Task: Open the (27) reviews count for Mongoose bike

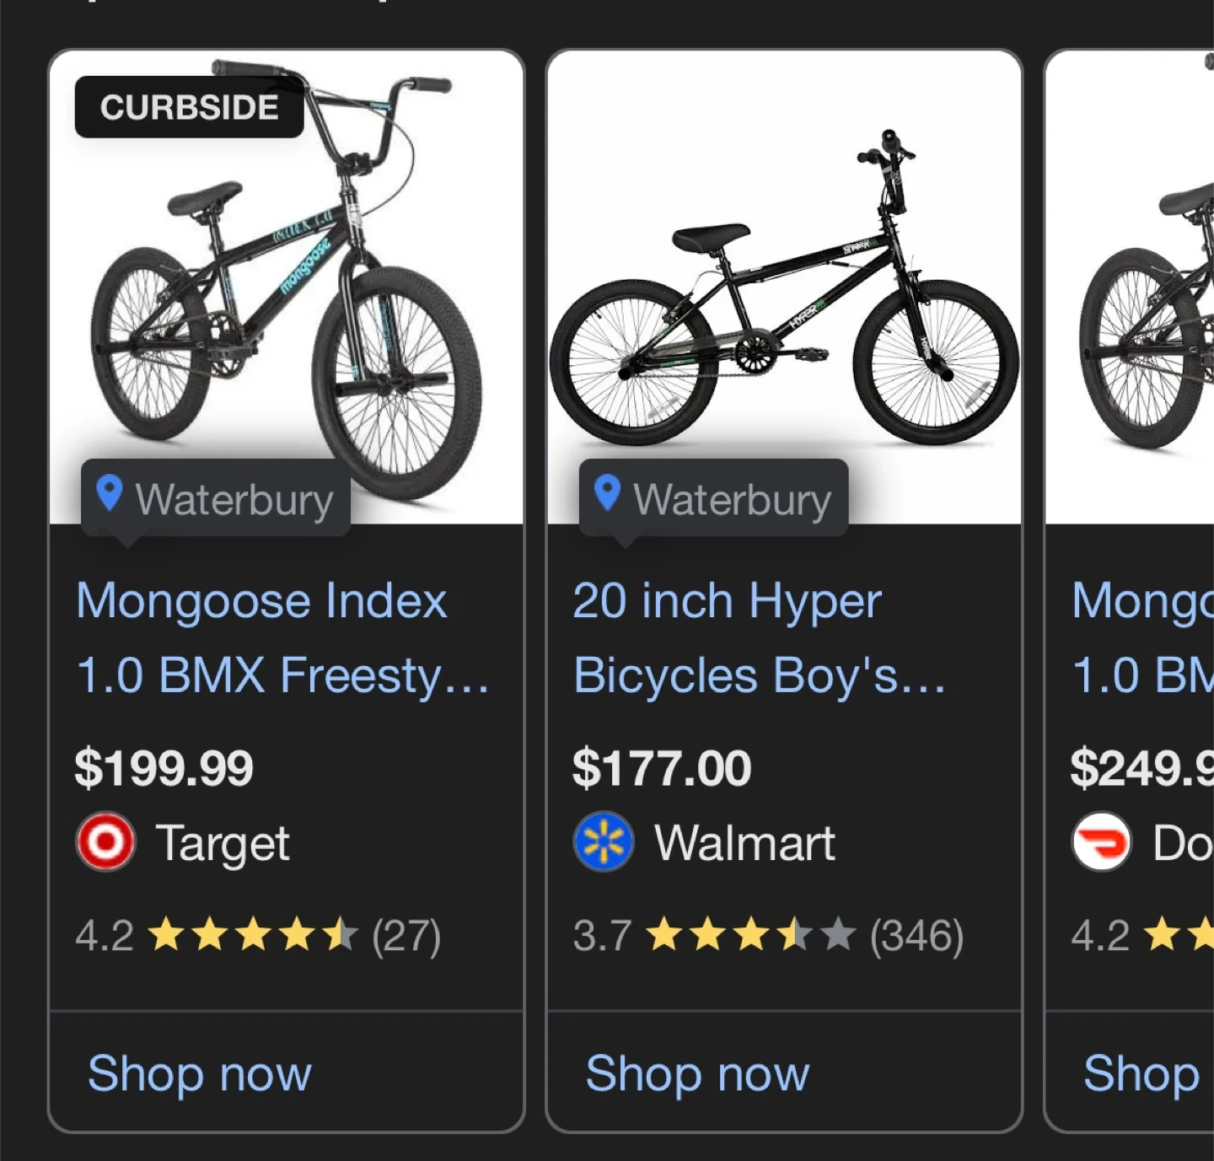Action: 406,936
